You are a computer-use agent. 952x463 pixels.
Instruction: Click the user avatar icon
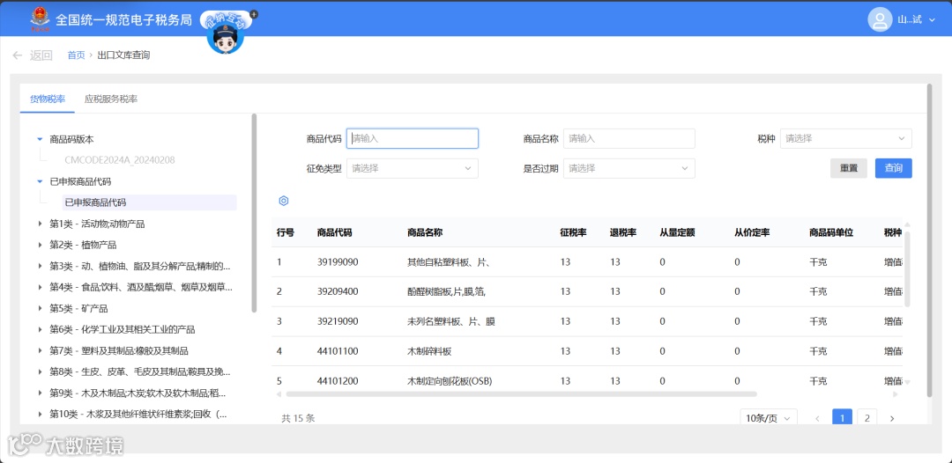pyautogui.click(x=880, y=19)
